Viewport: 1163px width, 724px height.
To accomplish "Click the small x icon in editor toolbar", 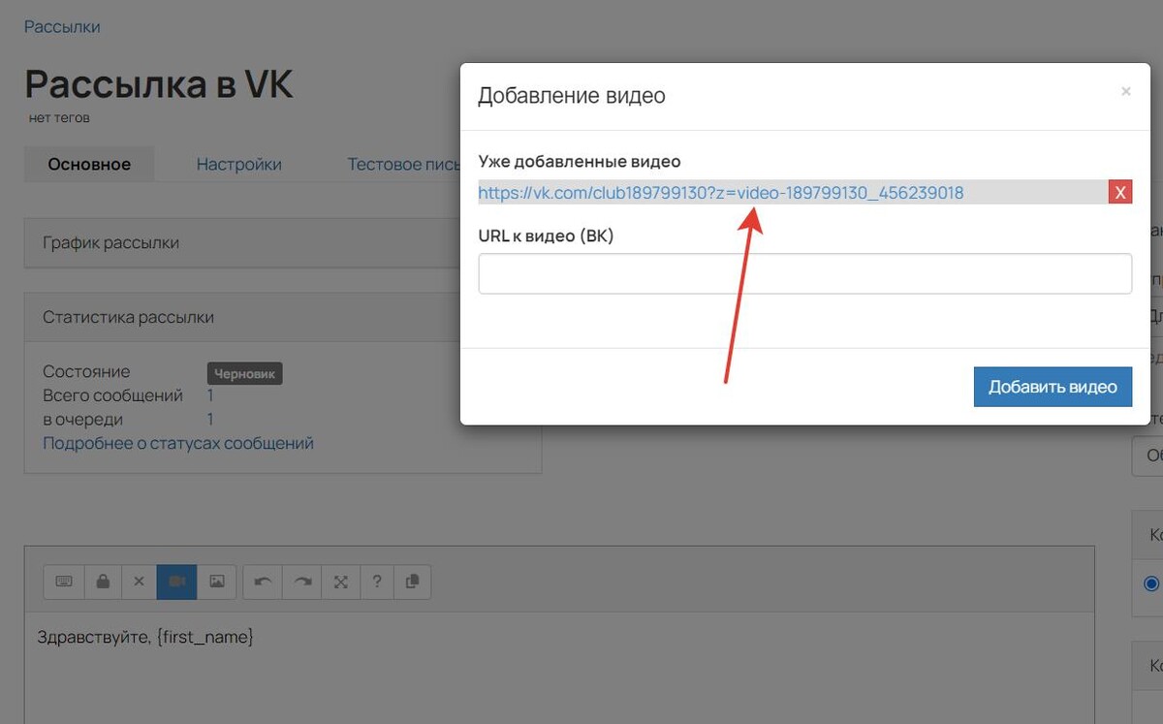I will click(139, 582).
